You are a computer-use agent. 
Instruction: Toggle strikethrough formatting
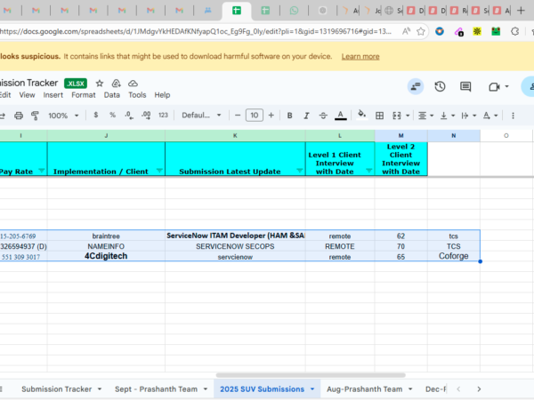tap(322, 115)
